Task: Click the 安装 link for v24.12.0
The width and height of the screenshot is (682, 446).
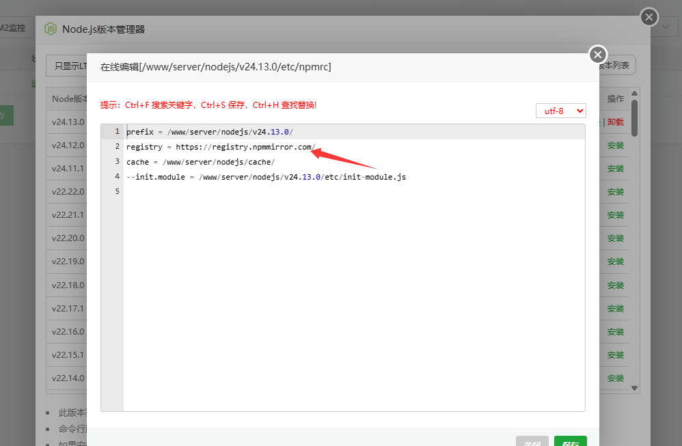Action: 615,145
